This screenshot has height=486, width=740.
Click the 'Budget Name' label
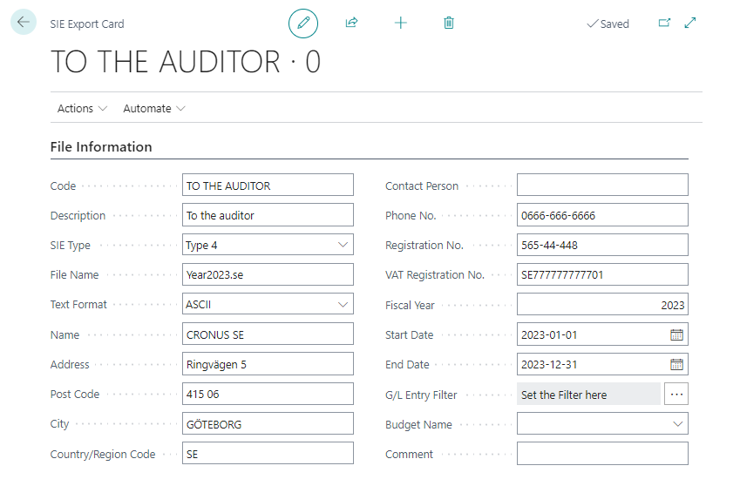(418, 425)
